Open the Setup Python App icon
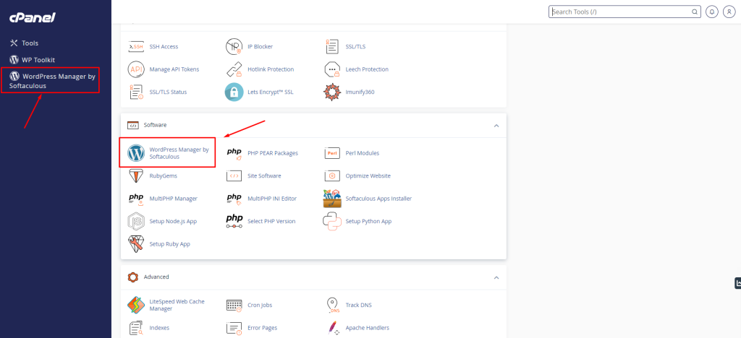The height and width of the screenshot is (338, 741). tap(332, 221)
